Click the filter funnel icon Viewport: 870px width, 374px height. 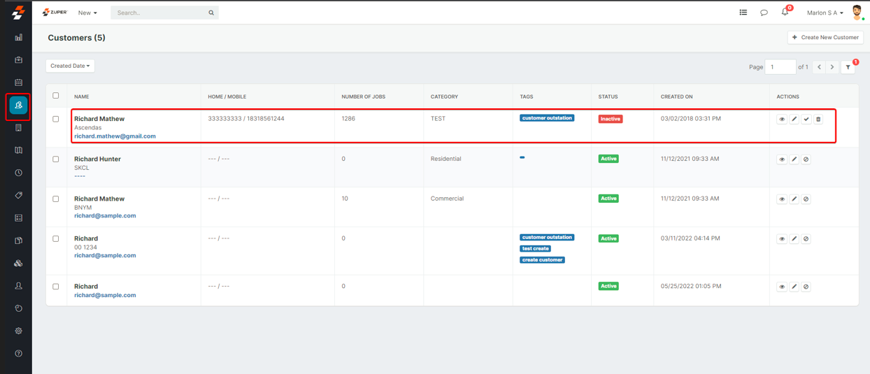point(848,67)
